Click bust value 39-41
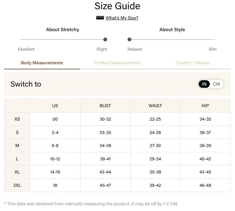 (x=105, y=159)
